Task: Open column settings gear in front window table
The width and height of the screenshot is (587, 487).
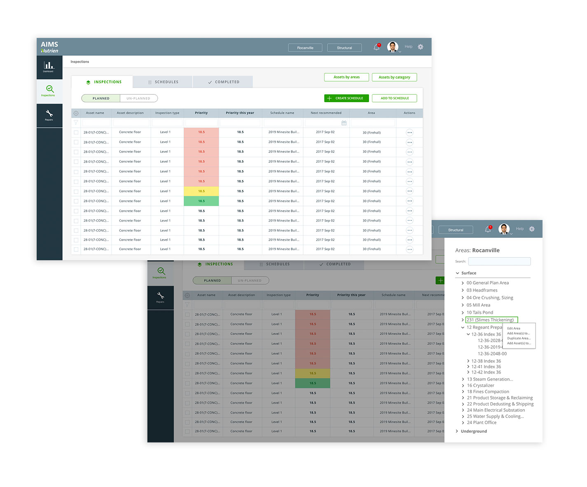Action: (x=76, y=113)
